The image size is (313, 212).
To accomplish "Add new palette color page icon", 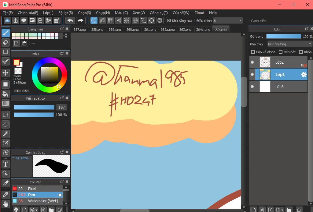I will pyautogui.click(x=16, y=43).
